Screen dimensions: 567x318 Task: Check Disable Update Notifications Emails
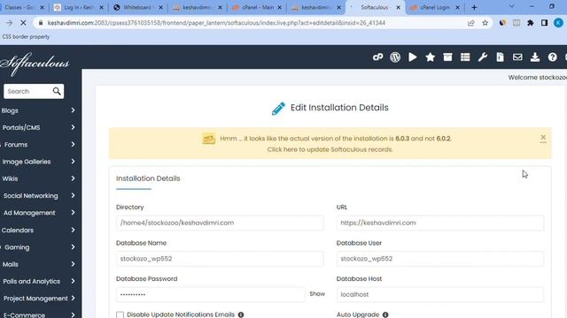[x=120, y=315]
